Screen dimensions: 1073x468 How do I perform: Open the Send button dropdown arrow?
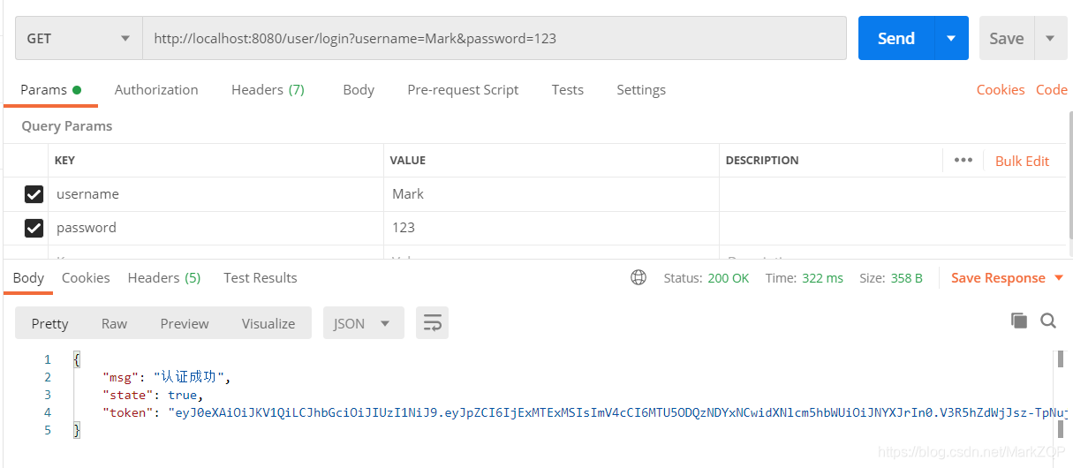click(x=951, y=39)
